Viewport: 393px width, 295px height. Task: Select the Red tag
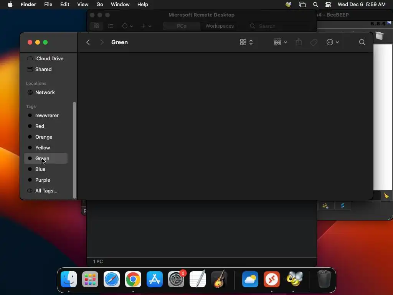[x=46, y=126]
